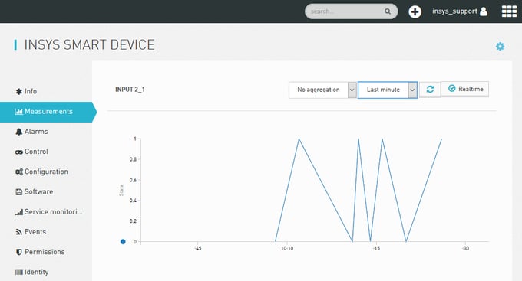Image resolution: width=522 pixels, height=281 pixels.
Task: Click the Software disk icon
Action: click(x=19, y=191)
